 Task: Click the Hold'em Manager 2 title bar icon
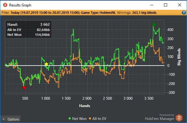click(x=5, y=5)
